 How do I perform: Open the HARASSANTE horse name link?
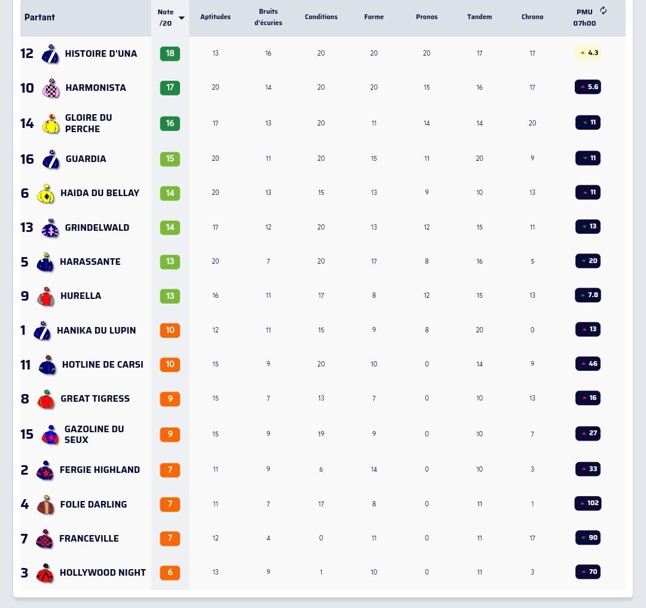click(90, 262)
